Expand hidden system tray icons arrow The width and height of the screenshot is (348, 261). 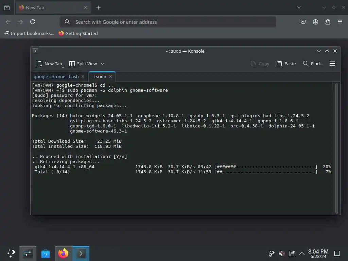[302, 253]
